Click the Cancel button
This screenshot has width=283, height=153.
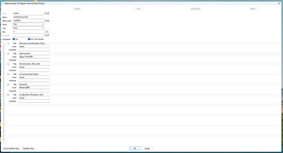pyautogui.click(x=147, y=148)
